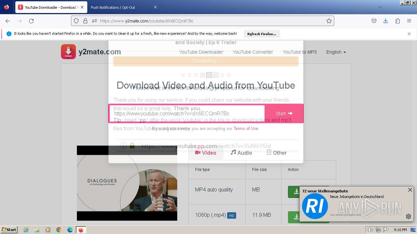Open the Extensions puzzle icon
417x234 pixels.
(397, 21)
